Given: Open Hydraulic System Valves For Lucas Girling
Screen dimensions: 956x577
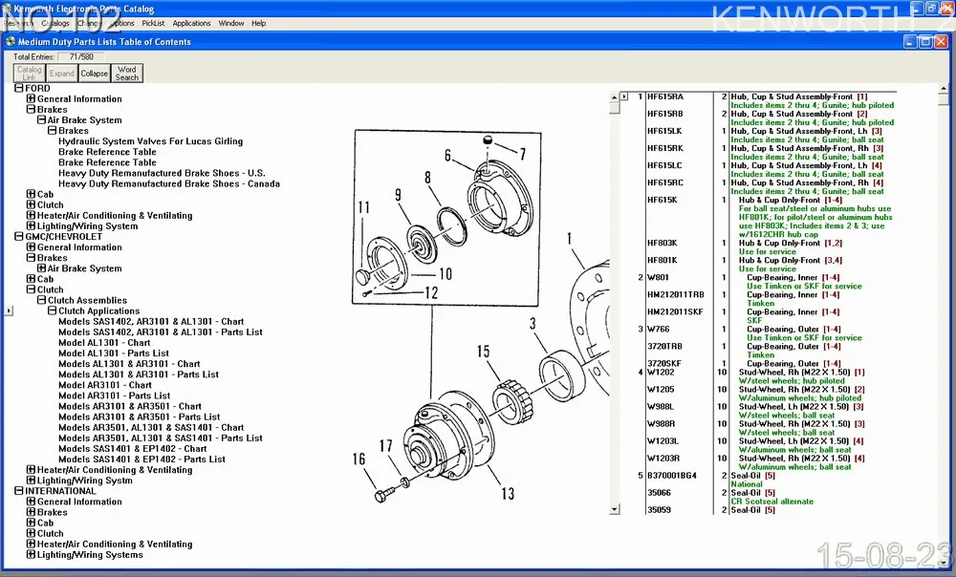Looking at the screenshot, I should (x=151, y=141).
